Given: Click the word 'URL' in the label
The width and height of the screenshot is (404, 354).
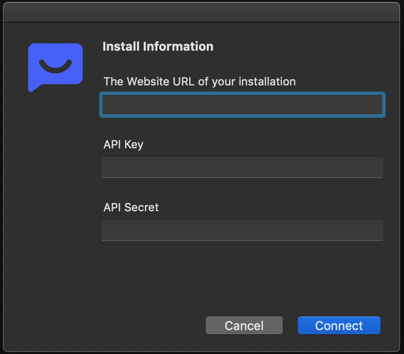Looking at the screenshot, I should click(x=184, y=82).
